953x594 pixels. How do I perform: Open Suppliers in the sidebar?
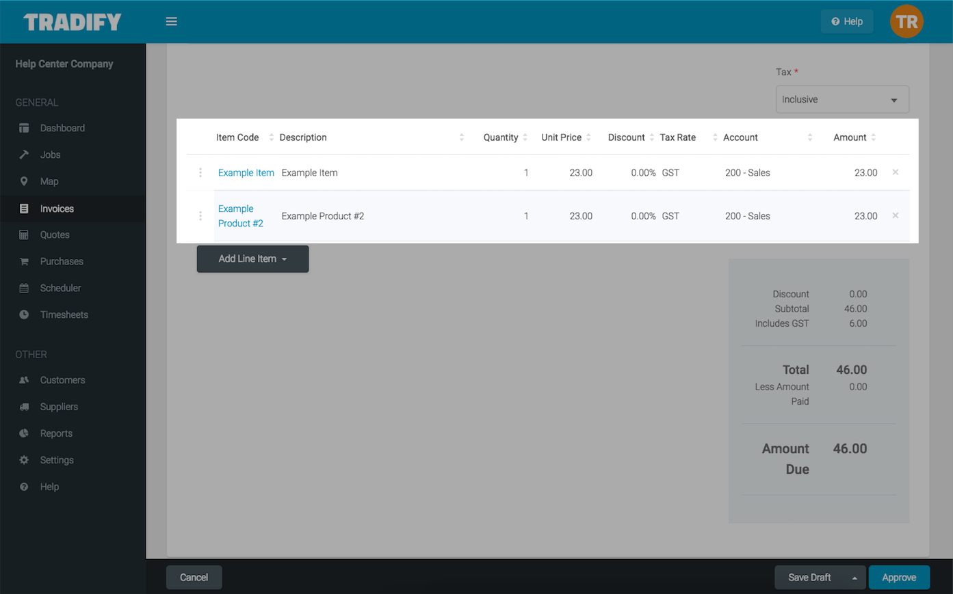click(59, 407)
